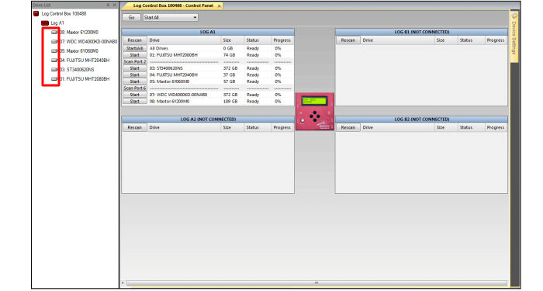Click the Go button
Image resolution: width=543 pixels, height=291 pixels.
pyautogui.click(x=132, y=17)
